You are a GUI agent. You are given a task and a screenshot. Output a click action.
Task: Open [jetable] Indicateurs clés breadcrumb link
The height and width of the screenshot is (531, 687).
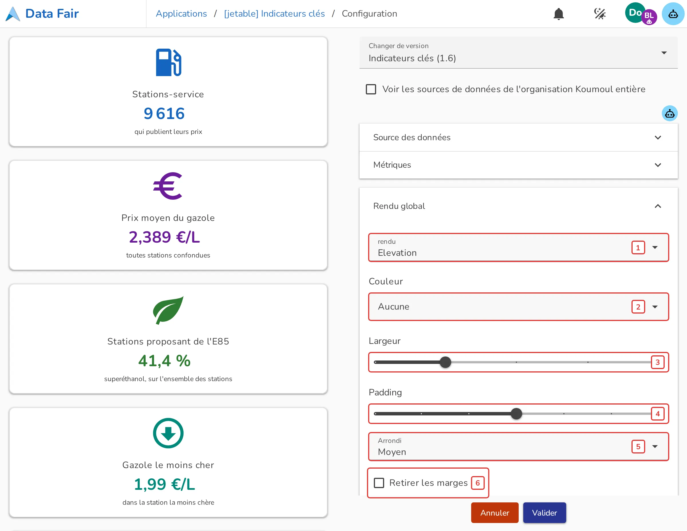click(274, 14)
